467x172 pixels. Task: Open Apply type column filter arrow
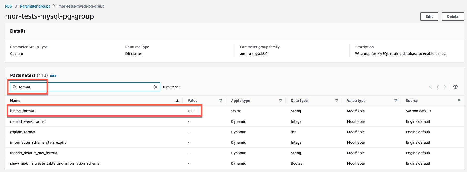(x=280, y=101)
